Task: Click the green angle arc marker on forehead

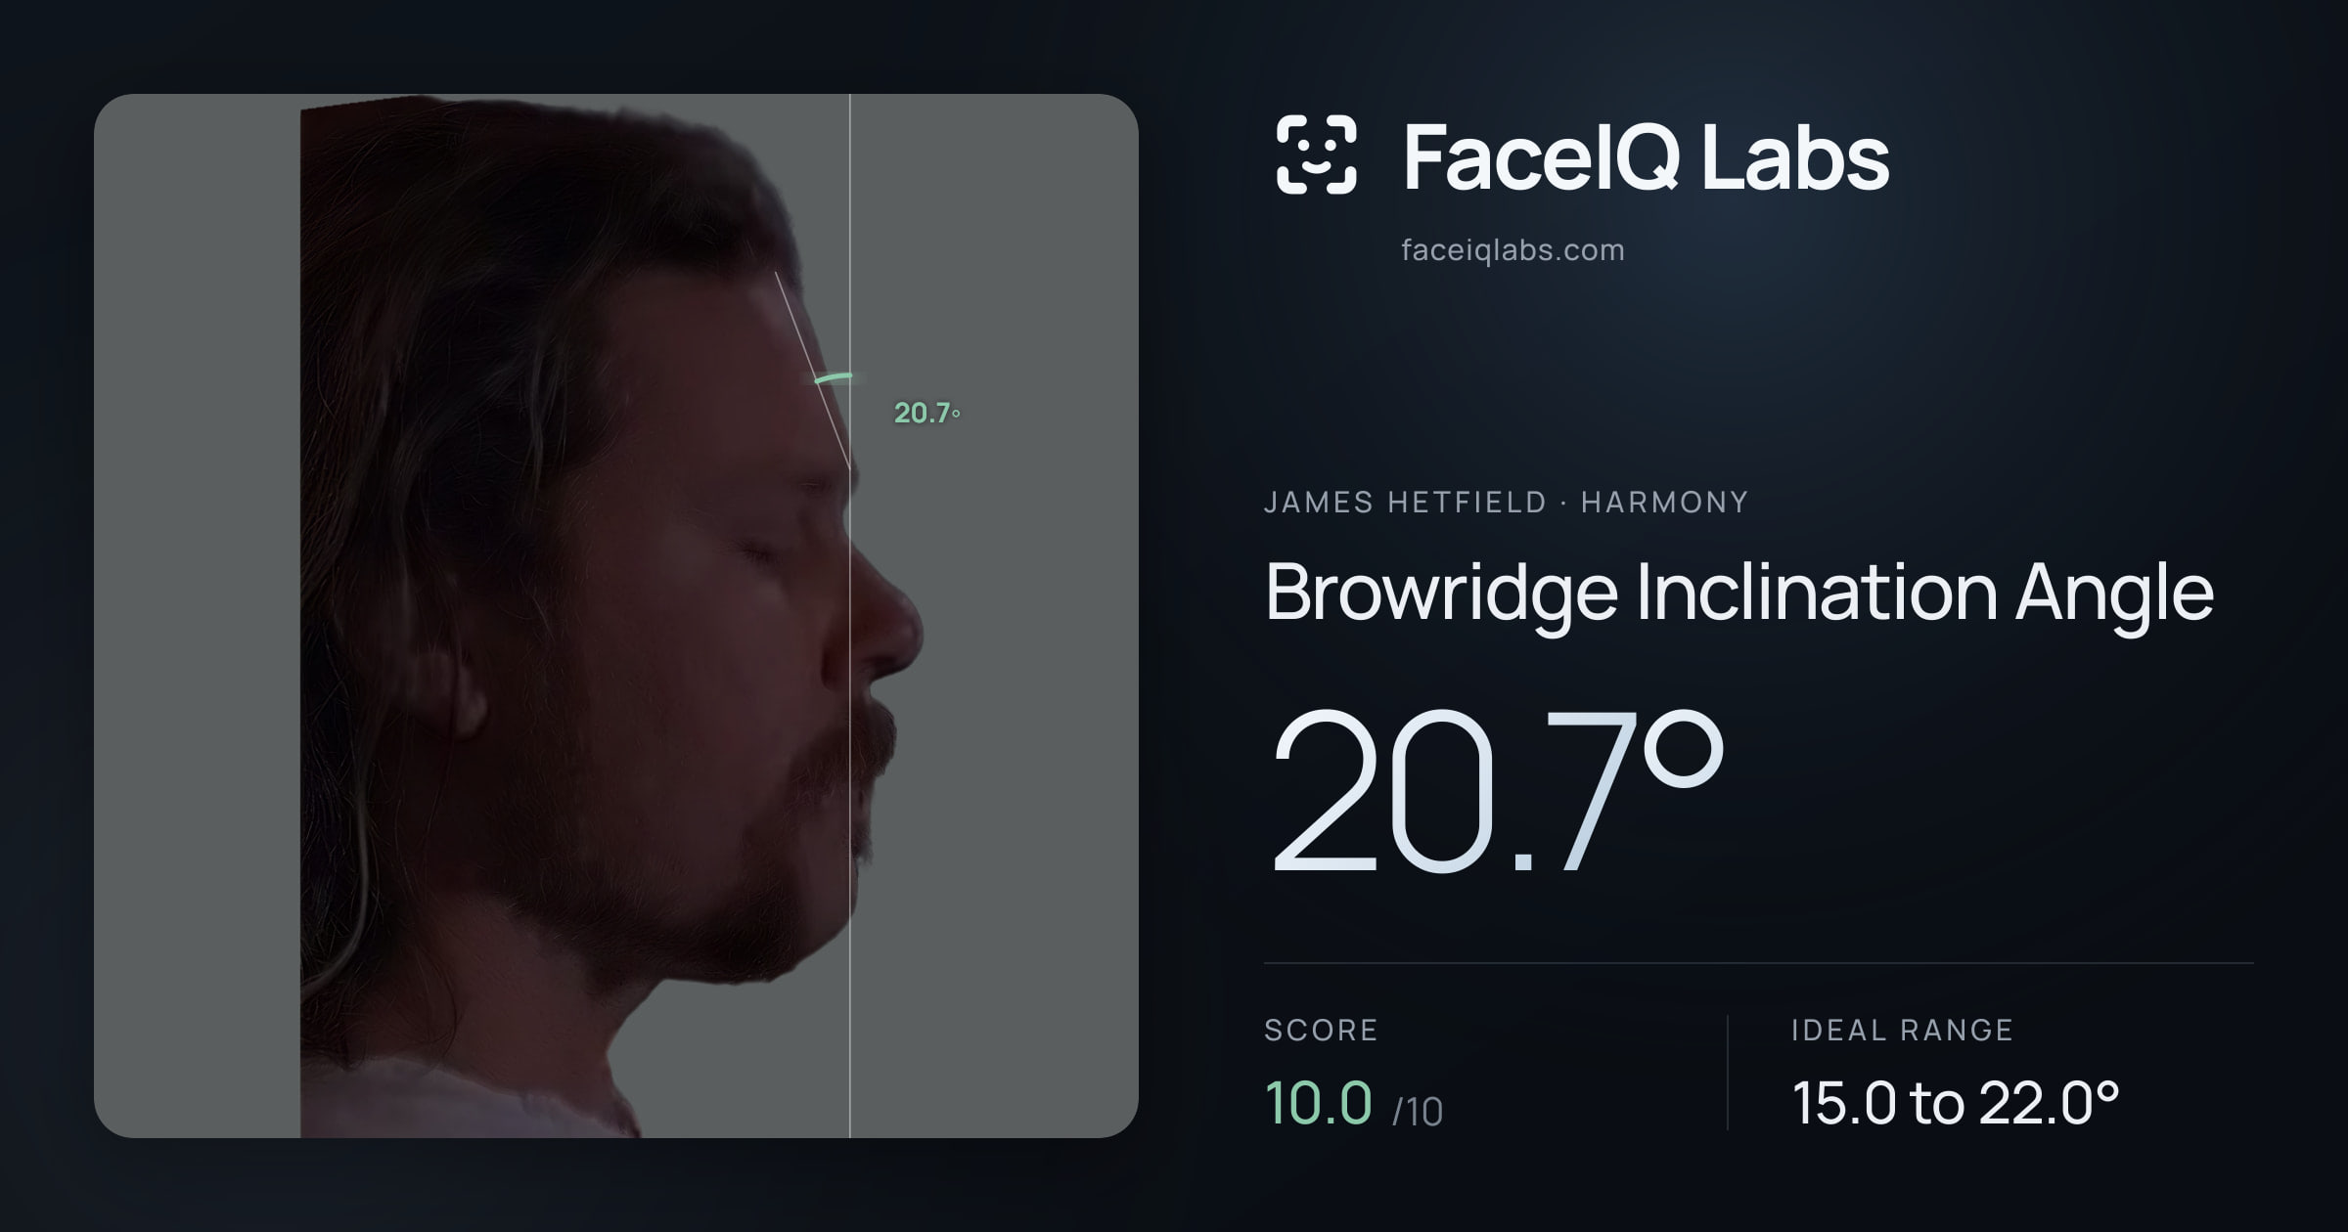Action: 833,377
